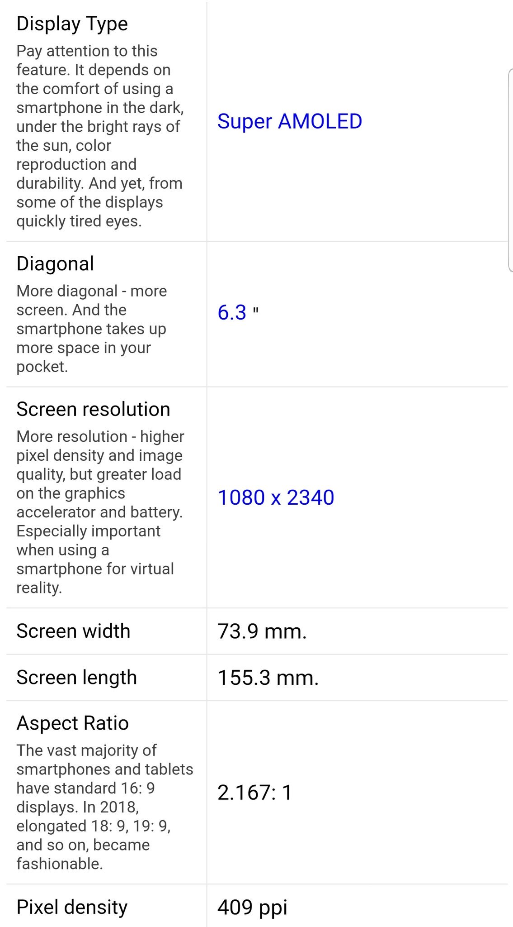The image size is (513, 927).
Task: Select the Diagonal heading
Action: (x=55, y=263)
